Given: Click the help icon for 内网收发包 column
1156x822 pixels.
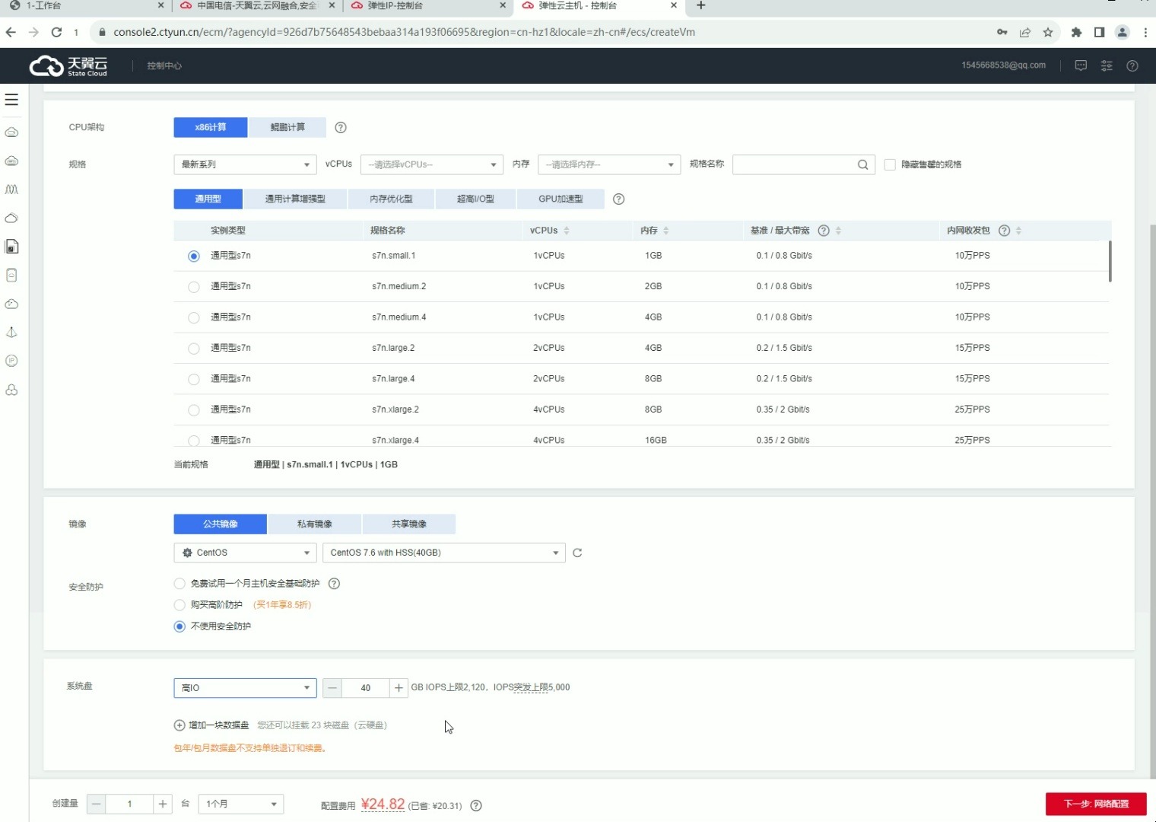Looking at the screenshot, I should pyautogui.click(x=1004, y=231).
